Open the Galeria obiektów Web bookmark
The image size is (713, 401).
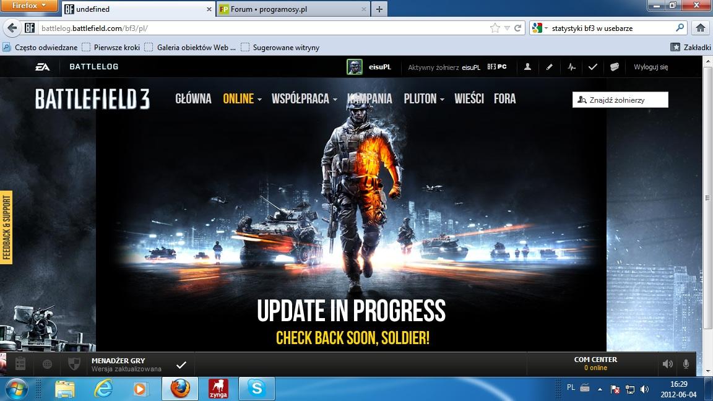pos(190,47)
